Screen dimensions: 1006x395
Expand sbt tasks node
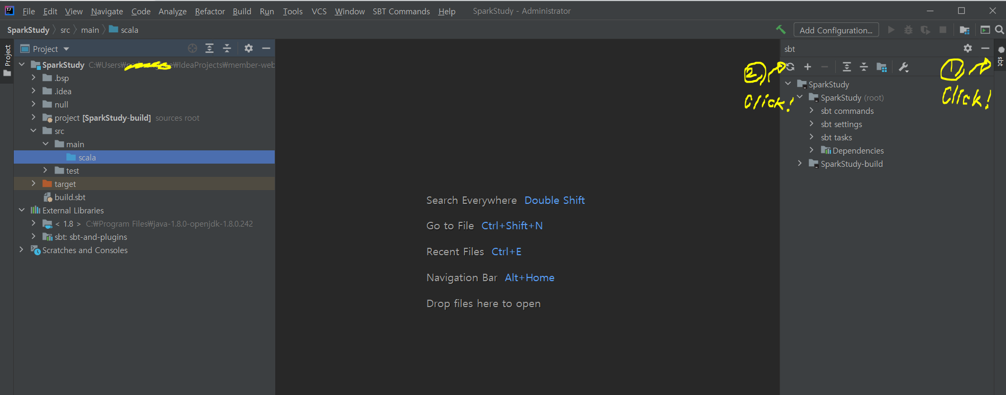811,137
